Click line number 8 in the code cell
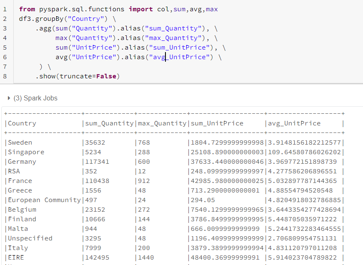Viewport: 363px width, 265px height. [4, 76]
